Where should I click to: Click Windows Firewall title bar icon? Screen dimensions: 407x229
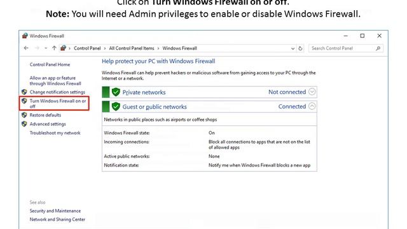coord(25,36)
